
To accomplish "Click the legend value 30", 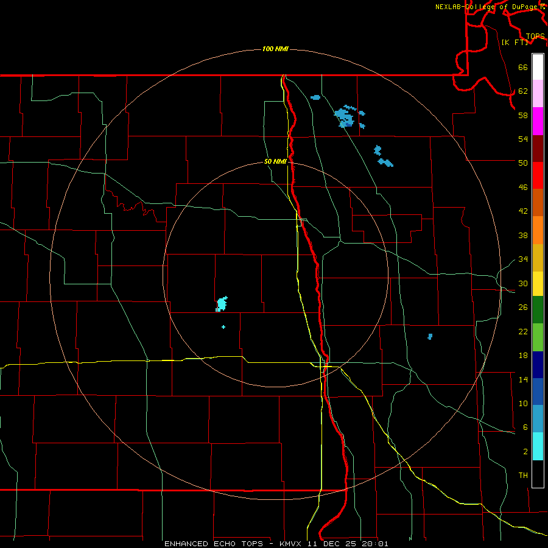I will coord(523,283).
